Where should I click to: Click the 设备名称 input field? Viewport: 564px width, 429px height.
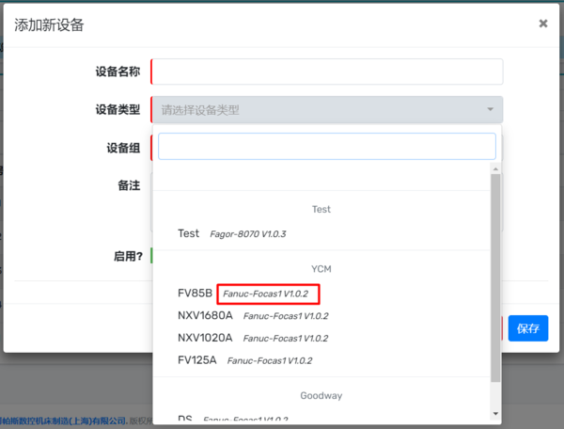(x=327, y=72)
